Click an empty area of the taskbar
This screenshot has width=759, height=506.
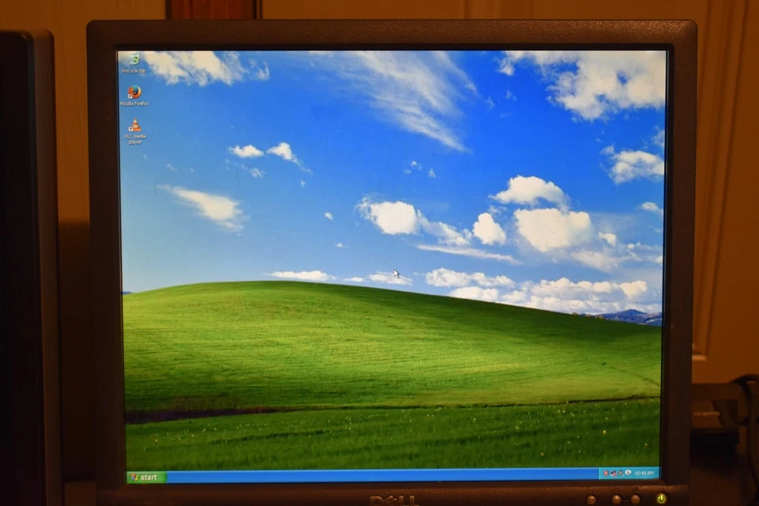click(379, 477)
